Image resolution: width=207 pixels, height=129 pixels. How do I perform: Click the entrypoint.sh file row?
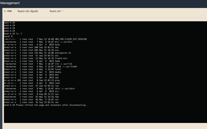coord(38,53)
